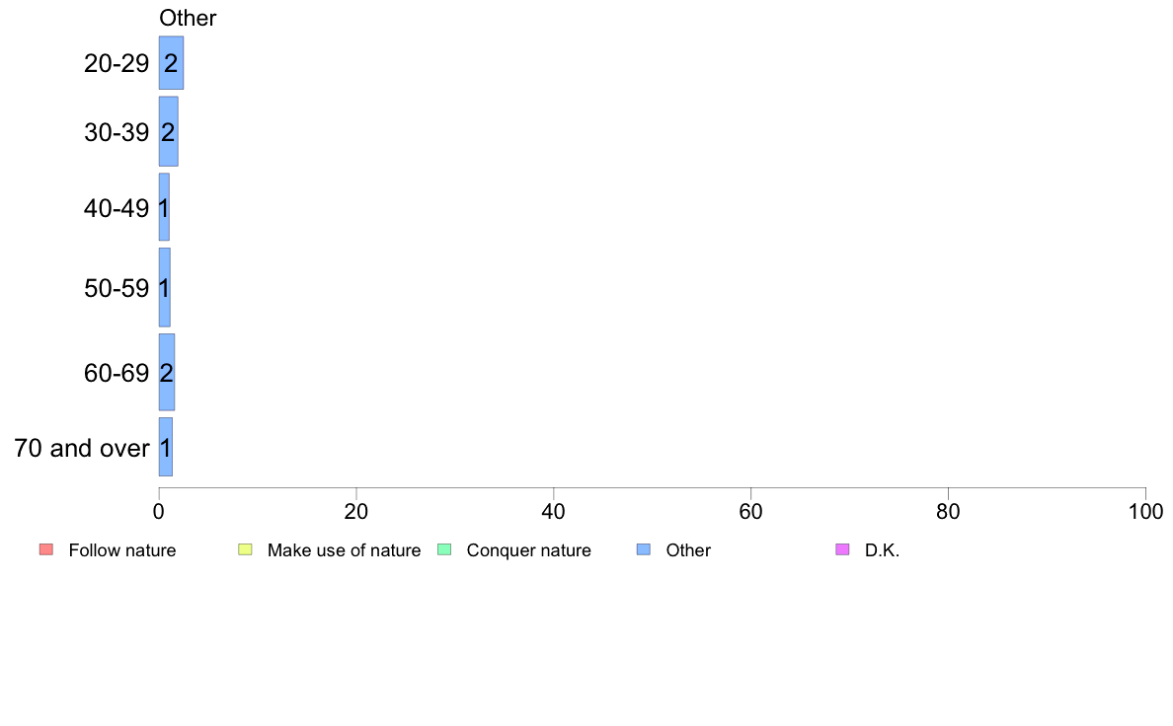Select the 40-49 age group bar

164,207
